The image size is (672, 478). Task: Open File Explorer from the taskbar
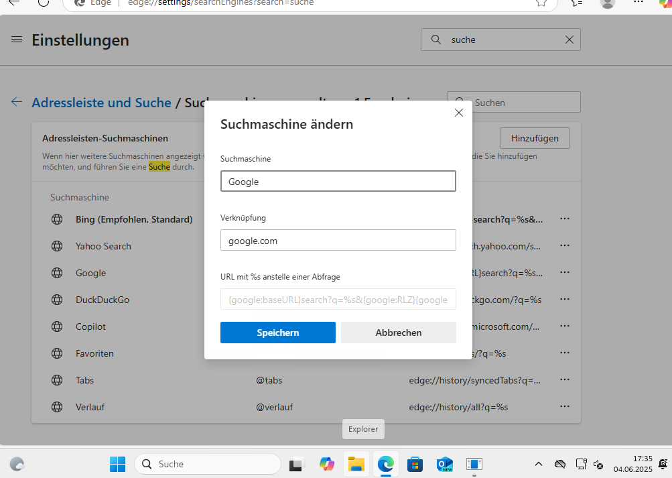(356, 464)
